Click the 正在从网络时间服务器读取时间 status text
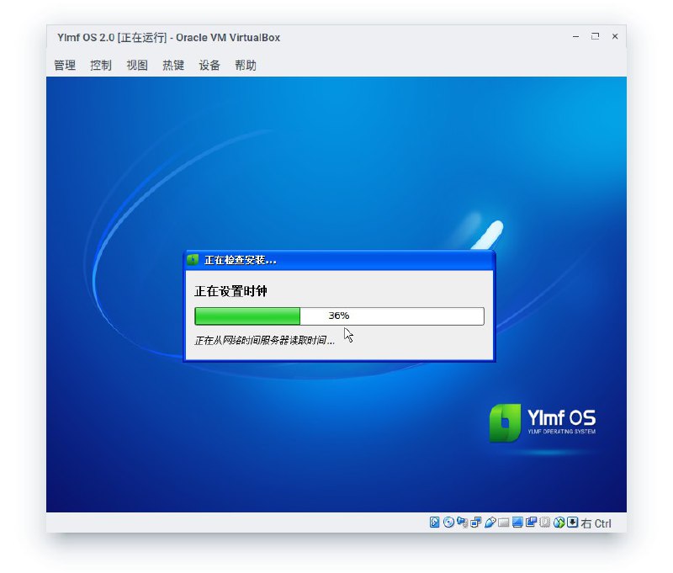673x573 pixels. tap(264, 341)
